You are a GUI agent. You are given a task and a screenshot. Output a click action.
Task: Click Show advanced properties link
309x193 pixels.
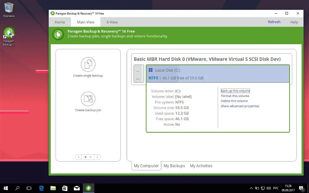(240, 106)
